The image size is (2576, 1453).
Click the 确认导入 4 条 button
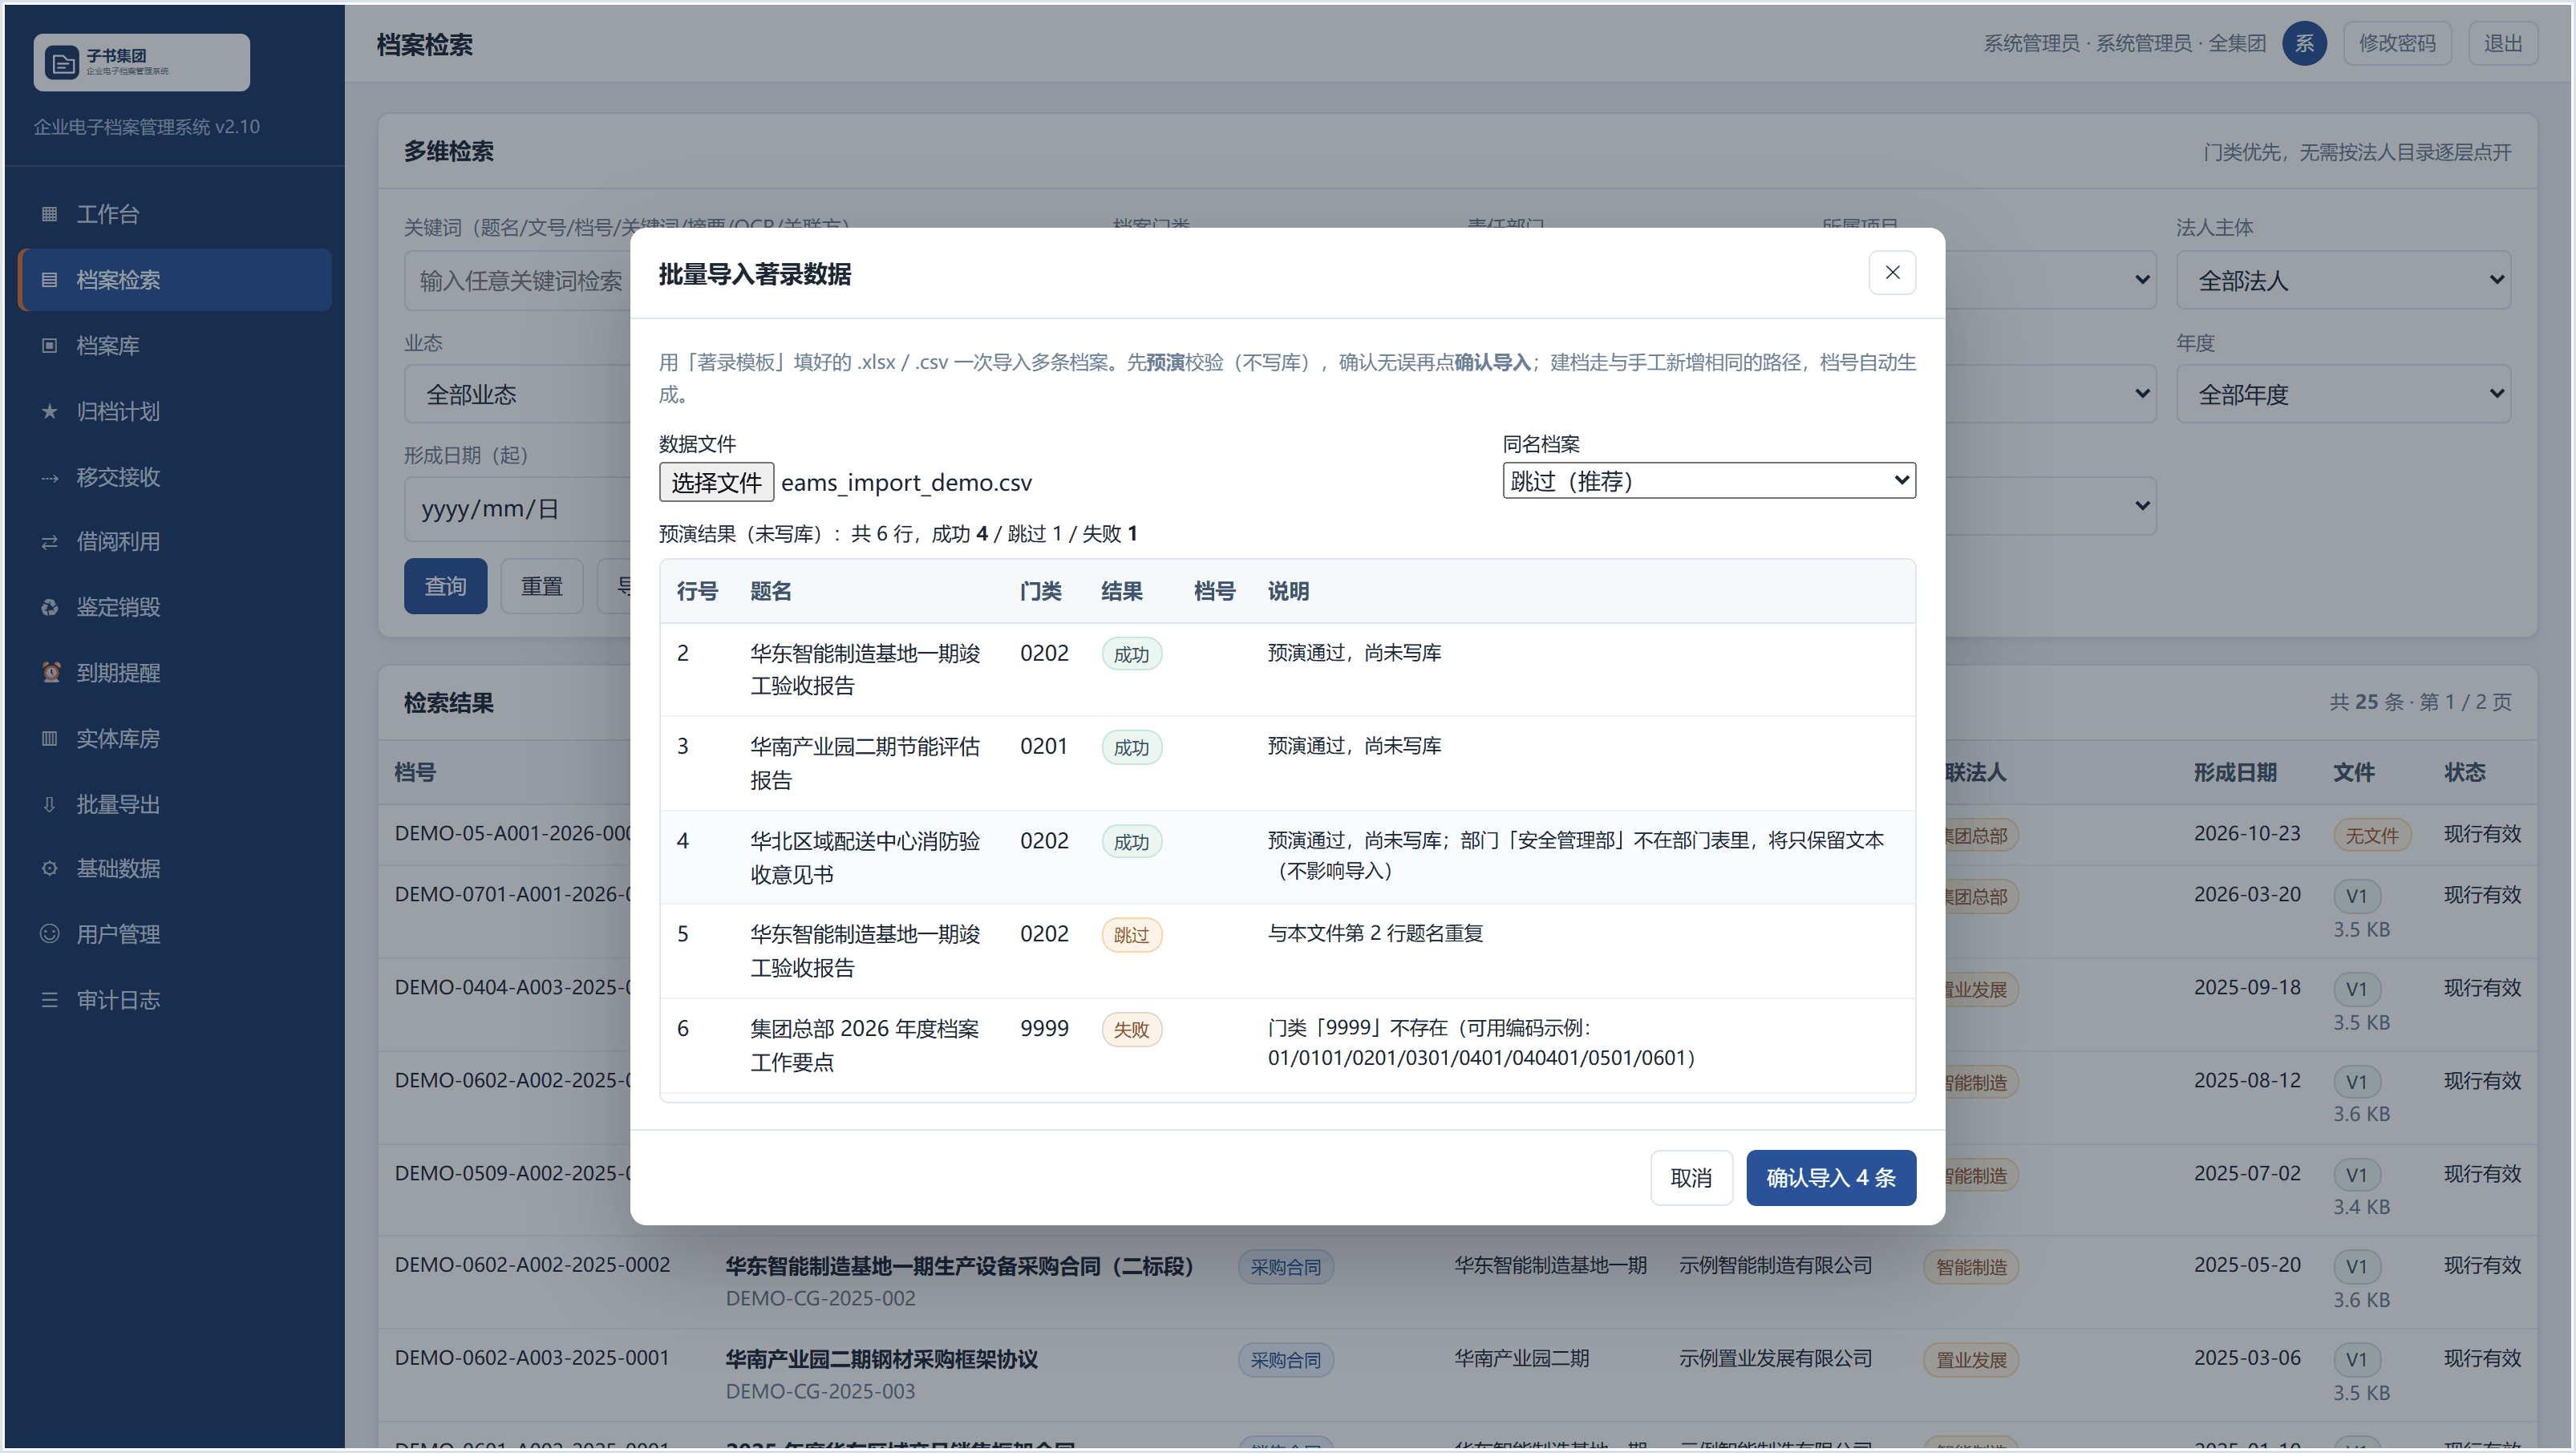pyautogui.click(x=1831, y=1177)
